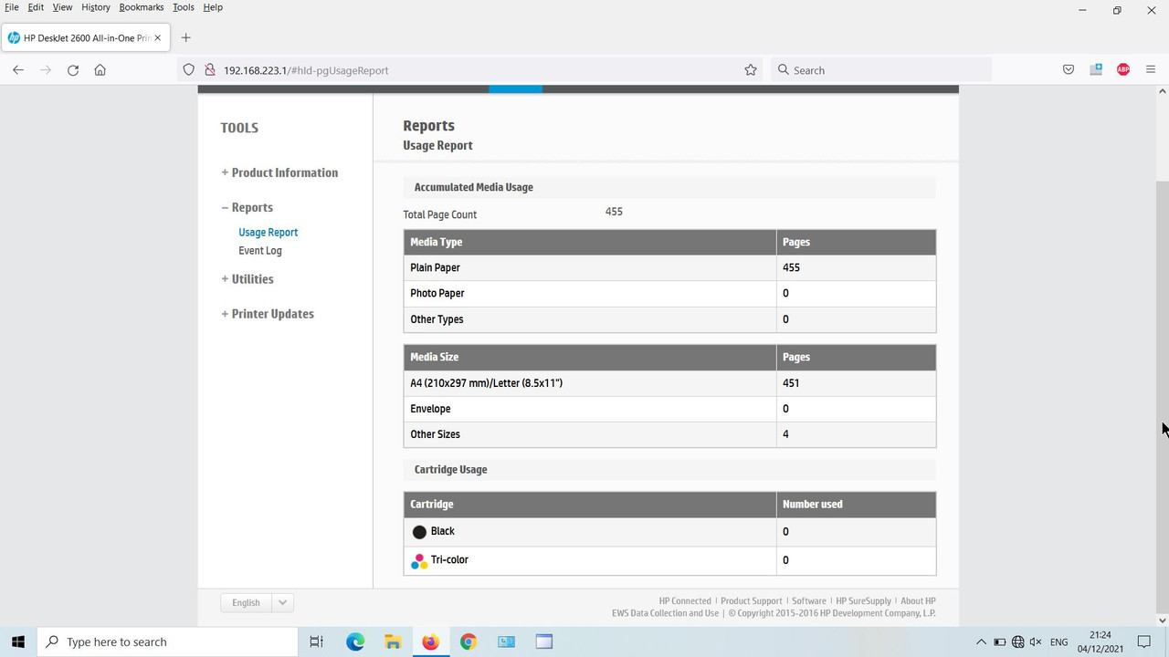The width and height of the screenshot is (1169, 657).
Task: Expand the Printer Updates section
Action: (x=268, y=314)
